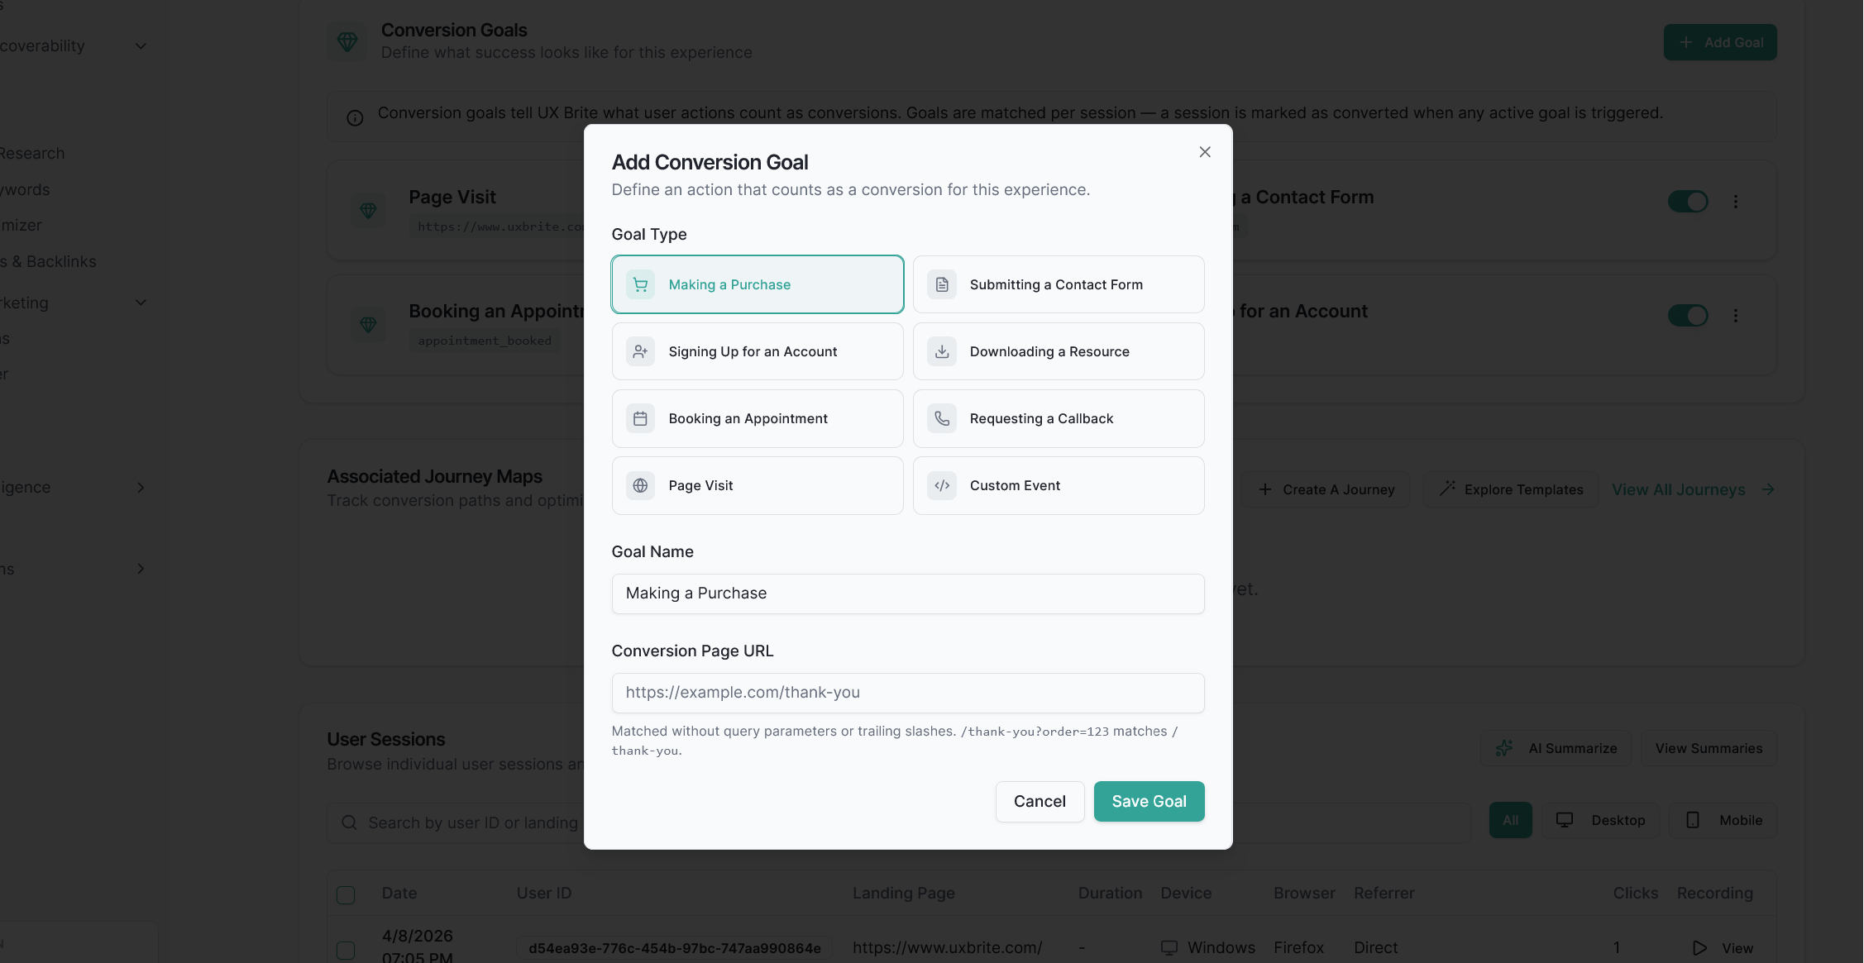Switch to the Desktop sessions filter
The image size is (1864, 963).
click(1601, 820)
